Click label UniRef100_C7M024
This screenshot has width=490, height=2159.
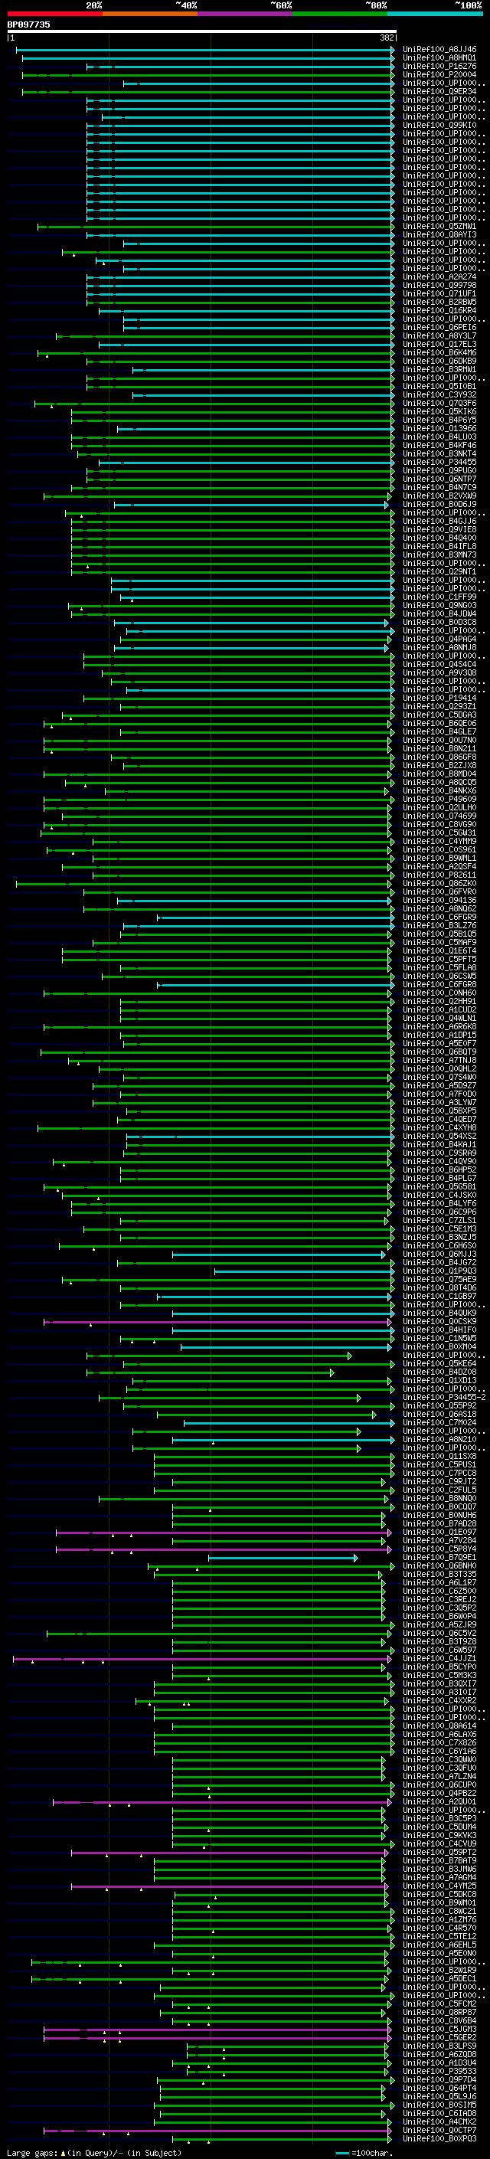439,1422
